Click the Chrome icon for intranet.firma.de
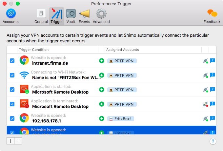Screen dimensions: 223x151 24,60
